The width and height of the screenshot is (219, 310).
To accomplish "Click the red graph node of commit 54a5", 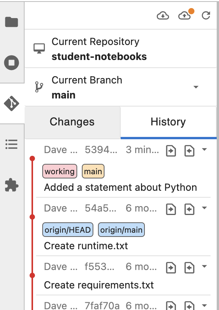I will [32, 217].
